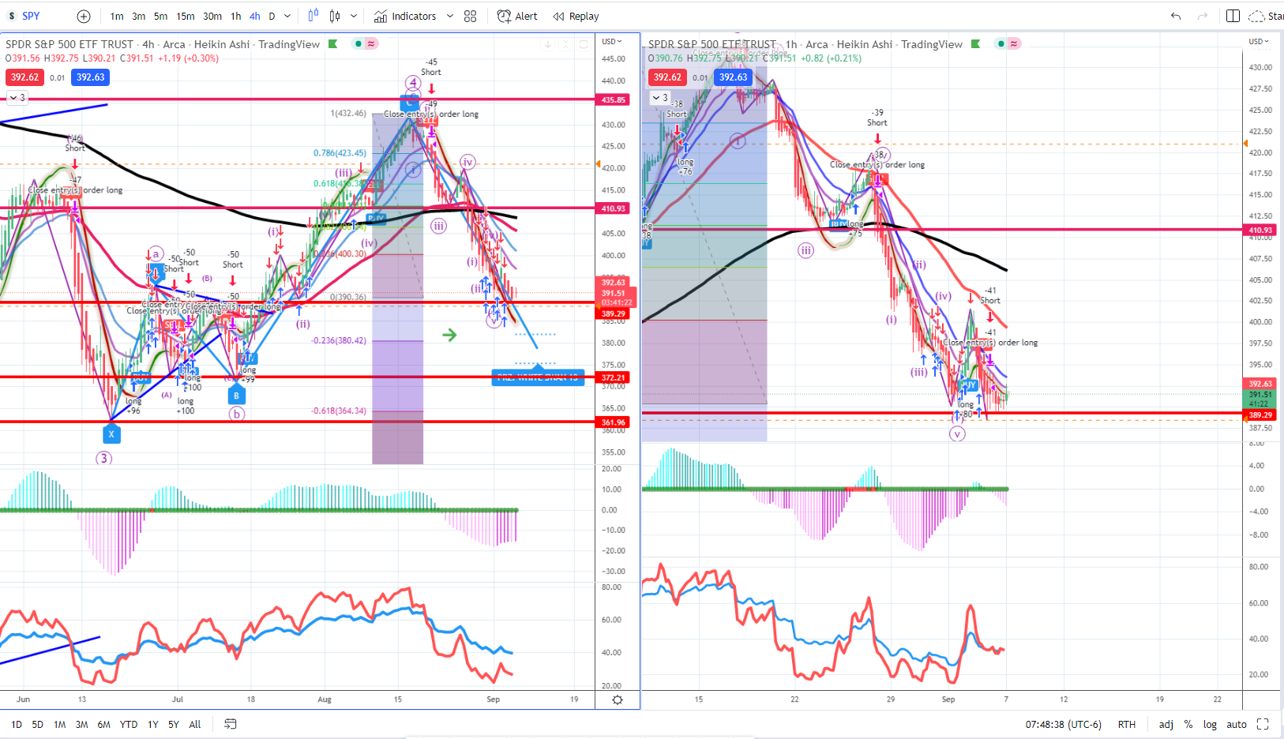Click sell price 392.62 on 4h chart
The image size is (1284, 739).
[x=24, y=77]
